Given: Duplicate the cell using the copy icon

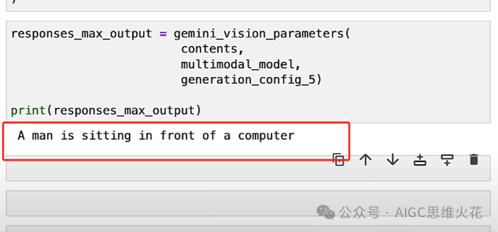Looking at the screenshot, I should coord(338,159).
